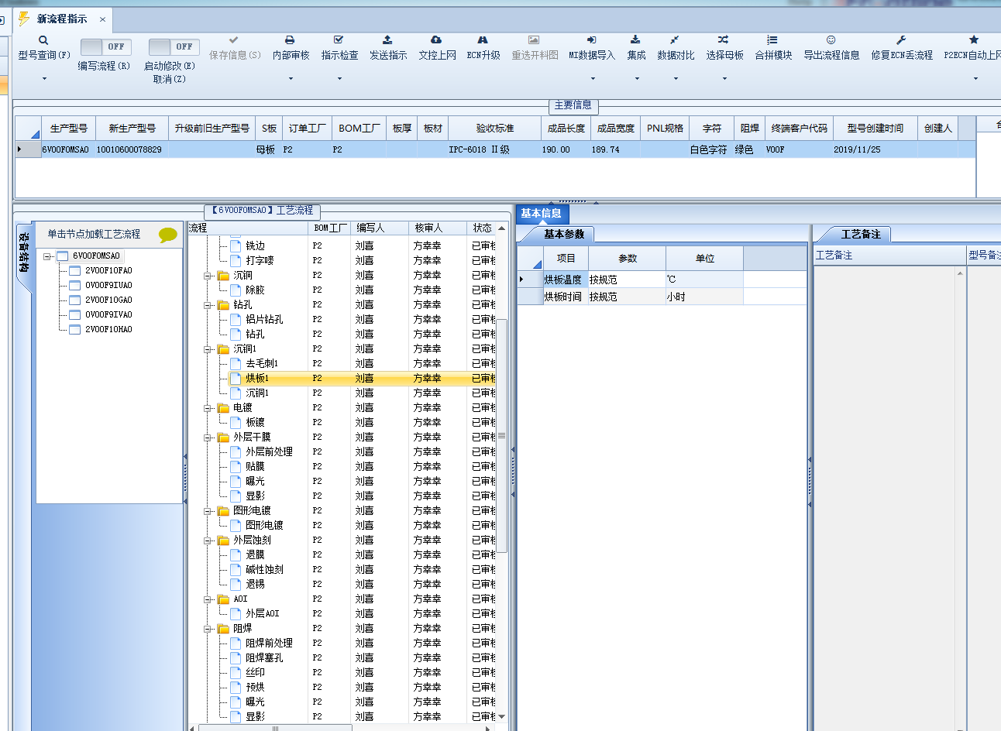Open the 选择母板 dropdown arrow
This screenshot has width=1001, height=731.
click(x=724, y=78)
